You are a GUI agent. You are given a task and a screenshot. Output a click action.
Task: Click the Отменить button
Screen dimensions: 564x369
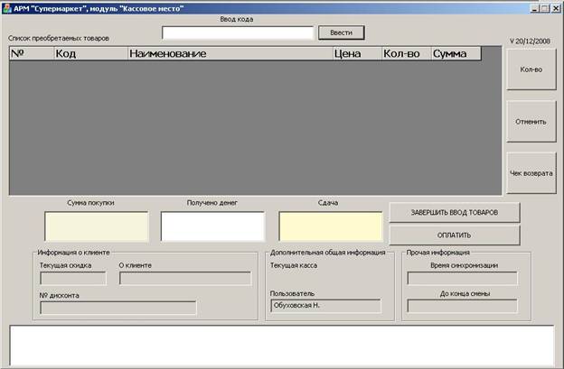(x=531, y=121)
